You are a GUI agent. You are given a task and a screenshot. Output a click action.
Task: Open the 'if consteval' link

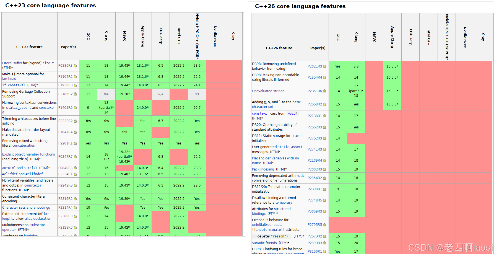(x=14, y=85)
